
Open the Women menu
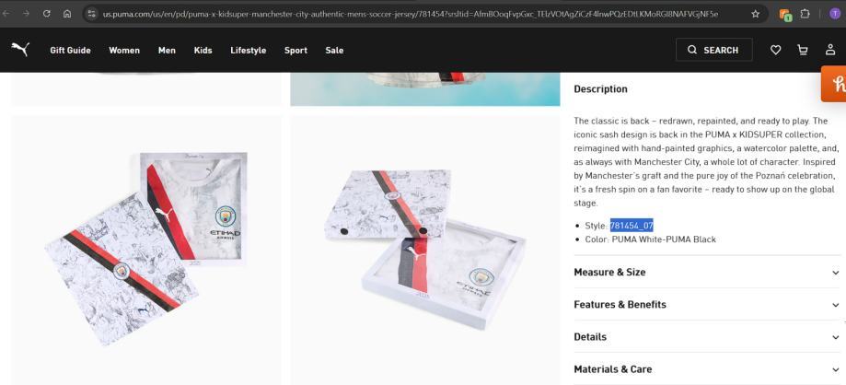pyautogui.click(x=124, y=51)
